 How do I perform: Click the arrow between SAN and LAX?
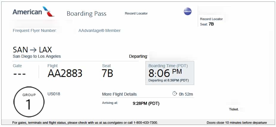(x=33, y=50)
